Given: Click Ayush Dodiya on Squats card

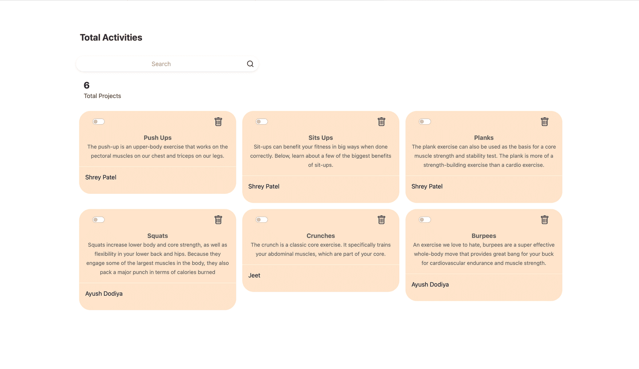Looking at the screenshot, I should [104, 294].
